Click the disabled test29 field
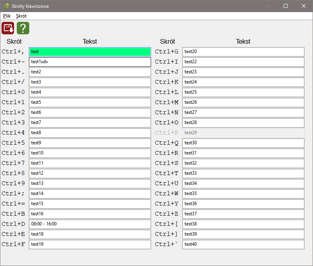Screen dimensions: 313x266 pos(243,133)
